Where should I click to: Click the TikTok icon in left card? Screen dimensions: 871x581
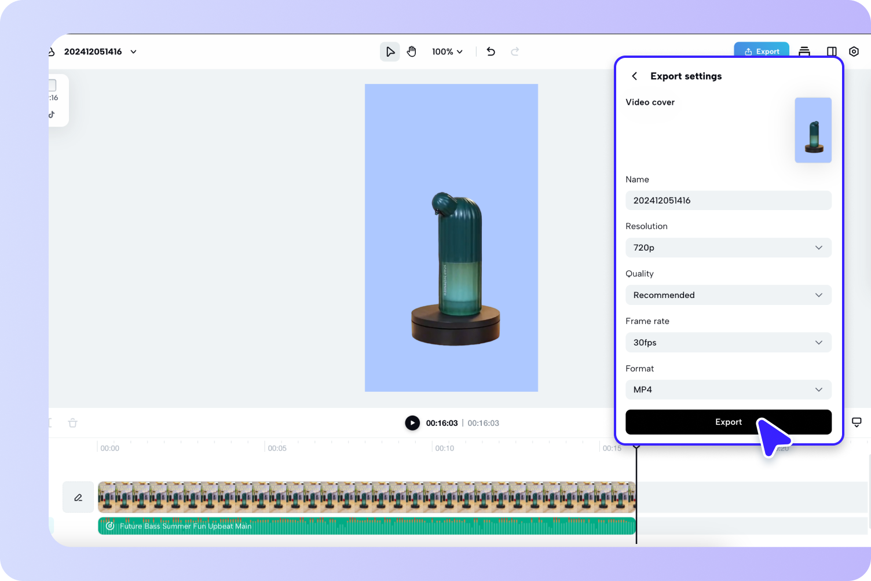[x=52, y=114]
